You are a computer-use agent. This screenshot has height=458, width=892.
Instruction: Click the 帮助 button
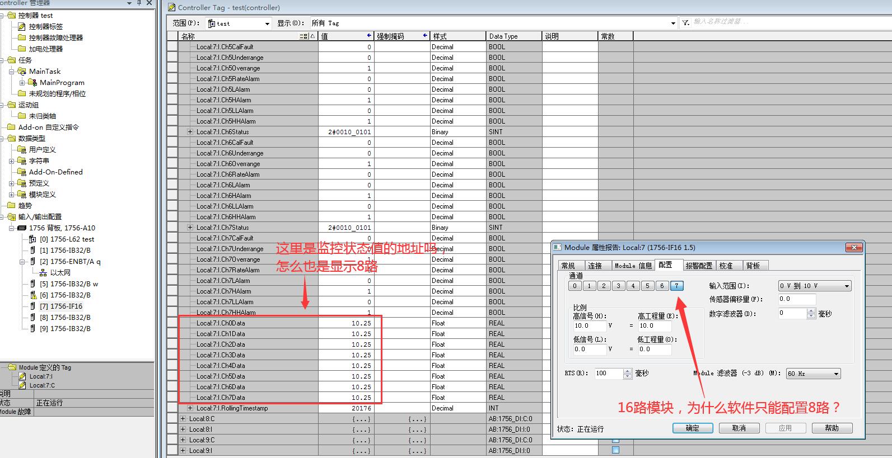(x=832, y=428)
